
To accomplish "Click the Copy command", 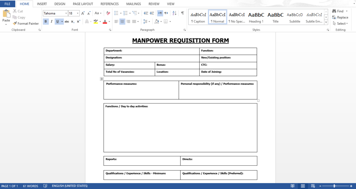I will 19,17.
